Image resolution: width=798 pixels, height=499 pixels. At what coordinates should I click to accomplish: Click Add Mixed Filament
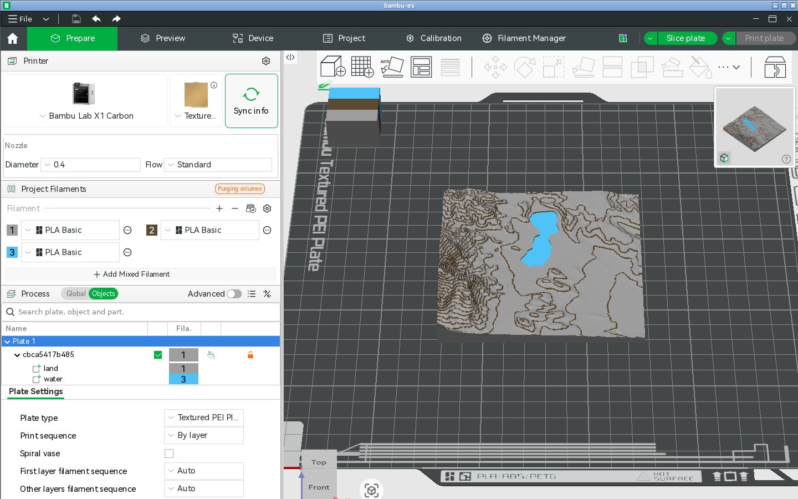[x=132, y=274]
